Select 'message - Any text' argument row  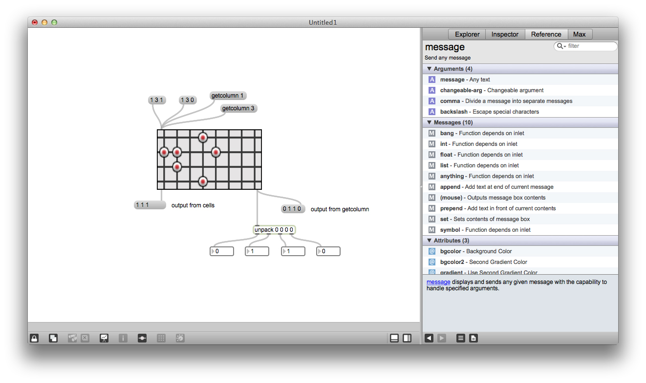(520, 80)
